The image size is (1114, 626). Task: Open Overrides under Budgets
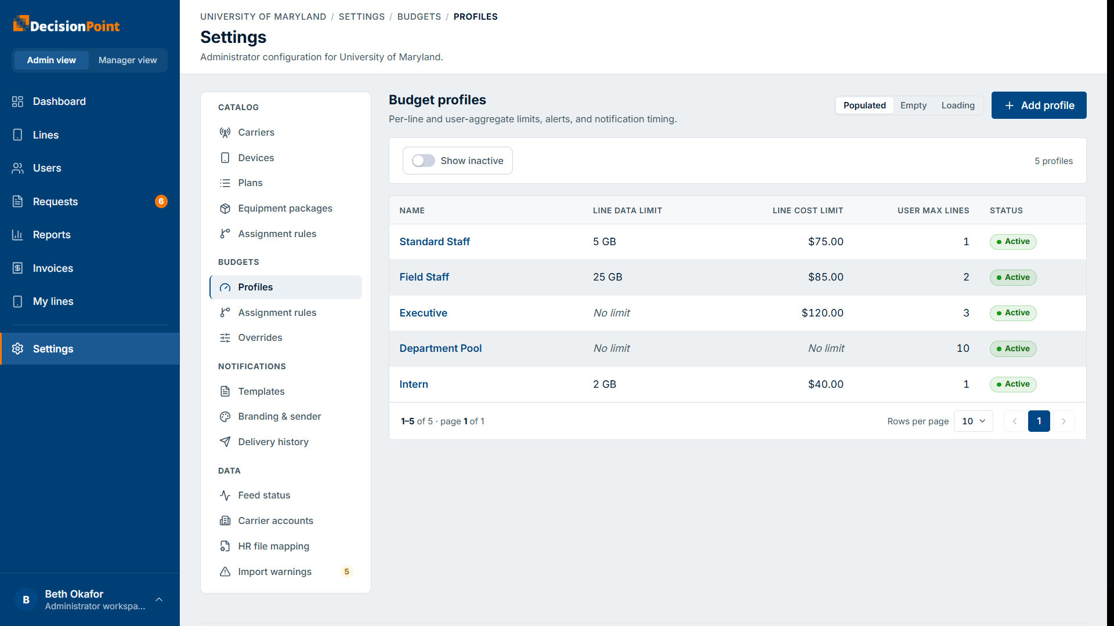pos(285,338)
